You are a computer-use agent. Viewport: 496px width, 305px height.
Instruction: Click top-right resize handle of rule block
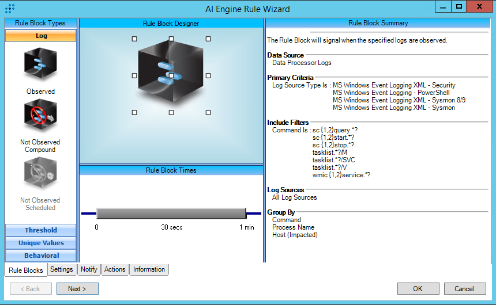point(208,39)
